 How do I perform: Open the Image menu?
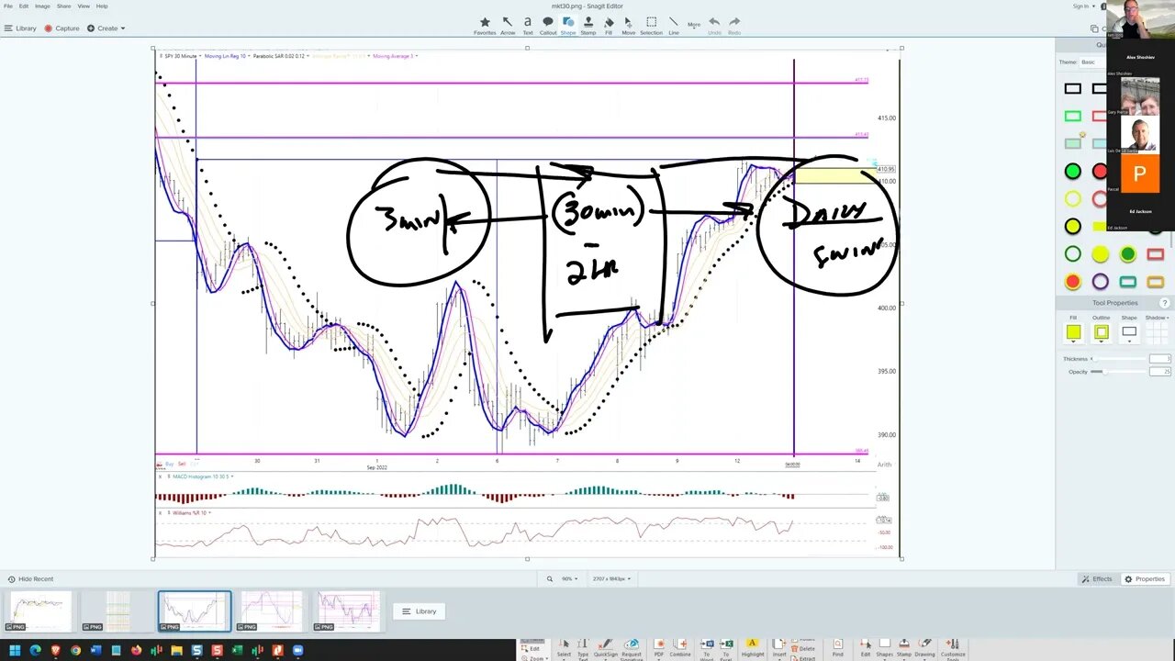pyautogui.click(x=42, y=6)
